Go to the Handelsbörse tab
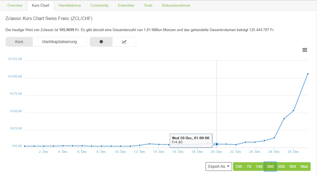Viewport: 317px width, 175px height. tap(70, 6)
